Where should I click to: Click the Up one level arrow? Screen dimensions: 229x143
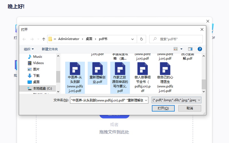[44, 39]
